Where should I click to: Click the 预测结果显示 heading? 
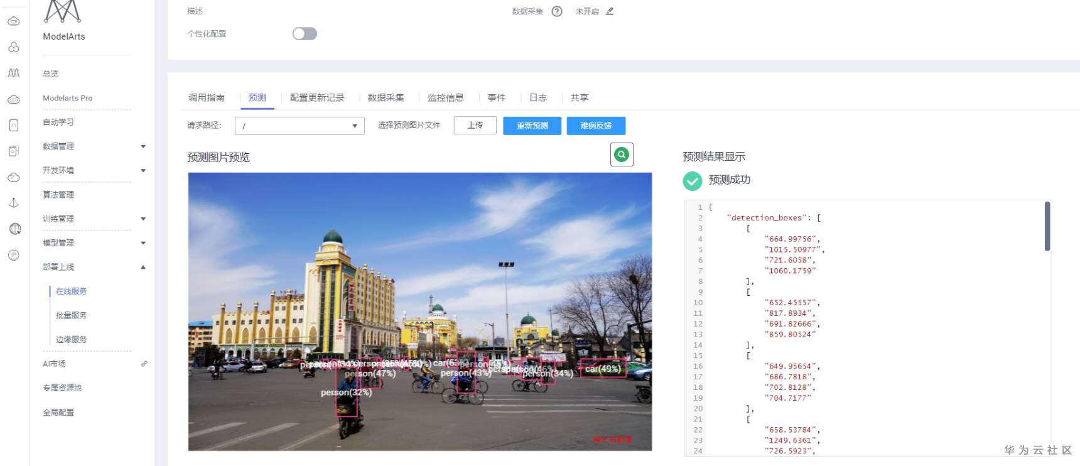[x=714, y=157]
